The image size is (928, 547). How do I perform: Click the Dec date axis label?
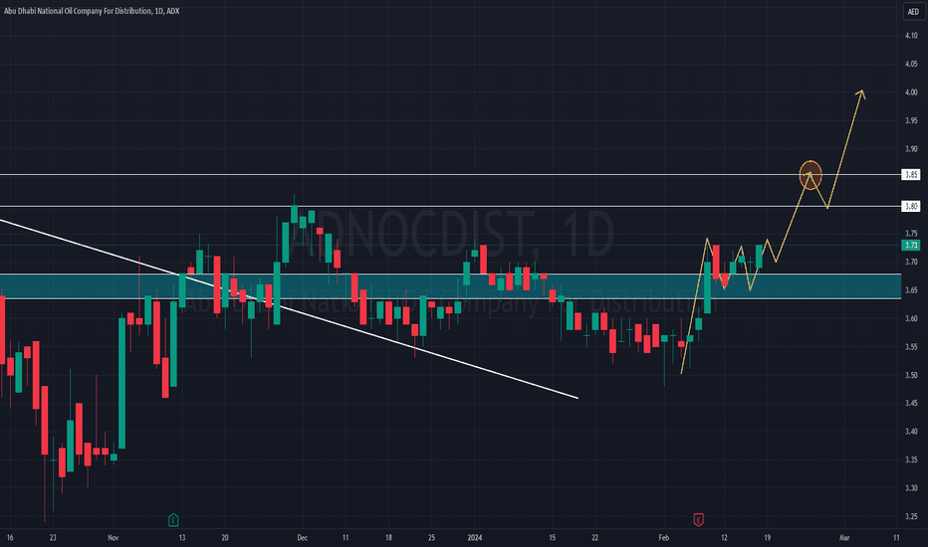click(303, 537)
